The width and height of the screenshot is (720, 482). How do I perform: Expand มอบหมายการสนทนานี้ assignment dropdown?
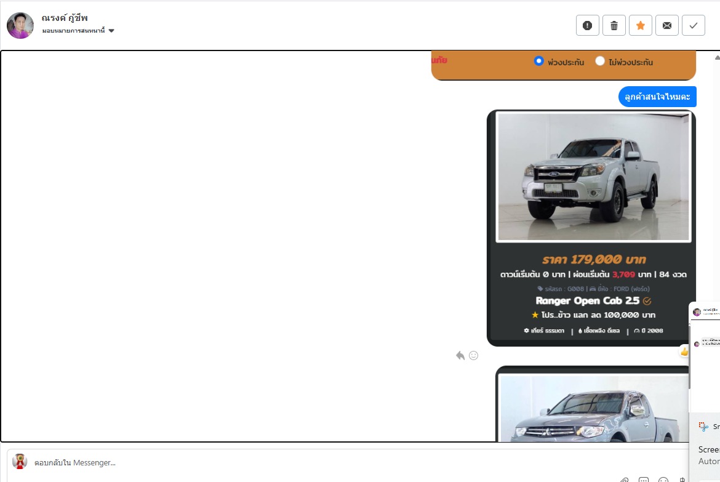[78, 31]
